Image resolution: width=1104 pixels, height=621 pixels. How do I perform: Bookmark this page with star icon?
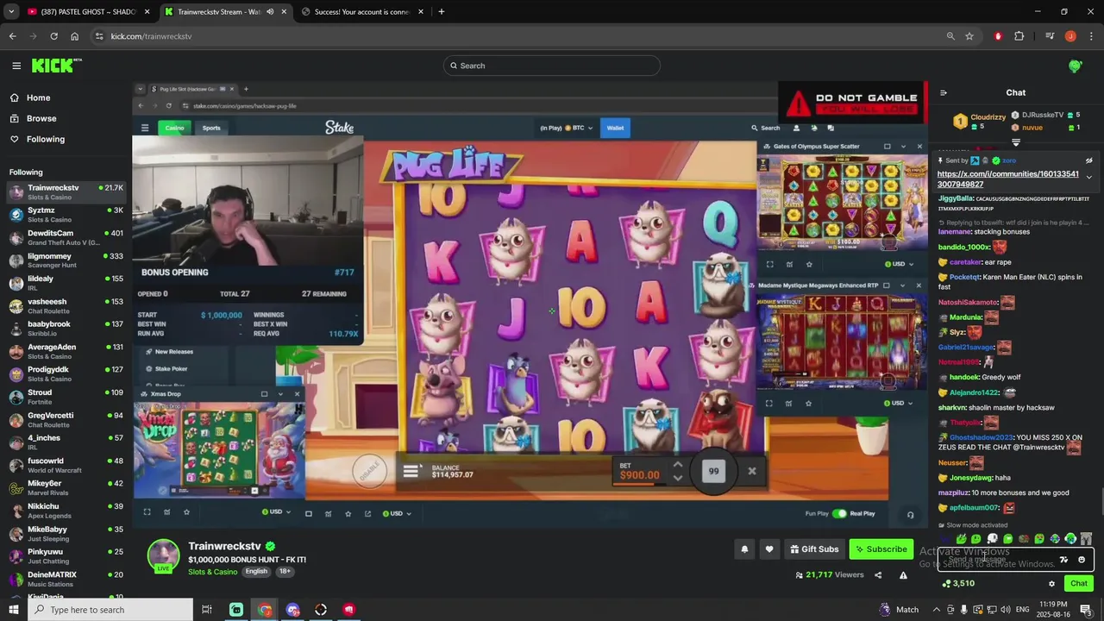(x=969, y=36)
